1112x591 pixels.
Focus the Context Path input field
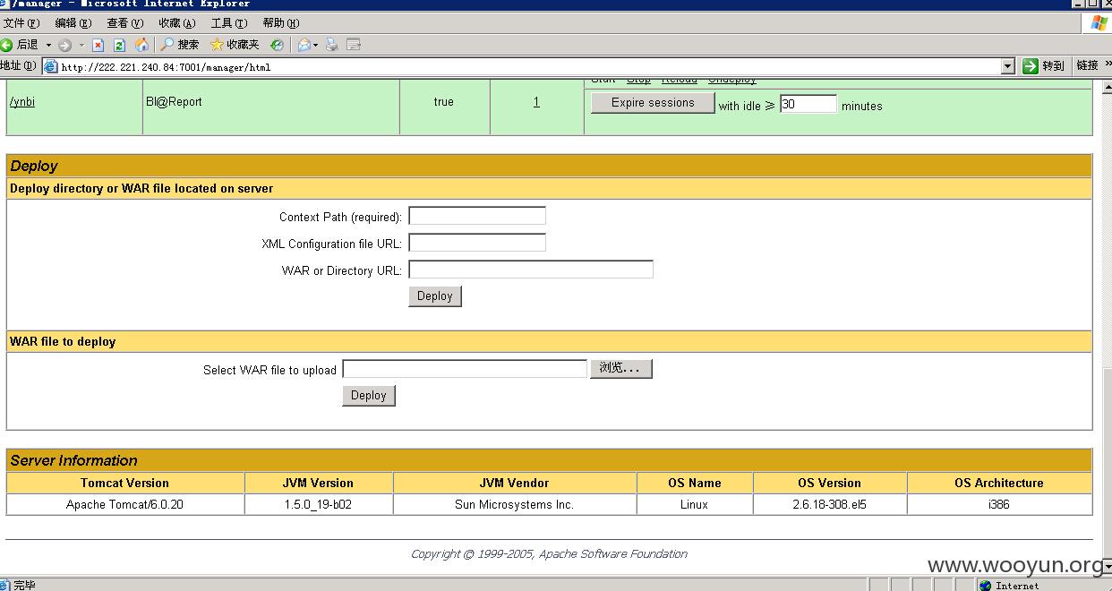pos(477,216)
